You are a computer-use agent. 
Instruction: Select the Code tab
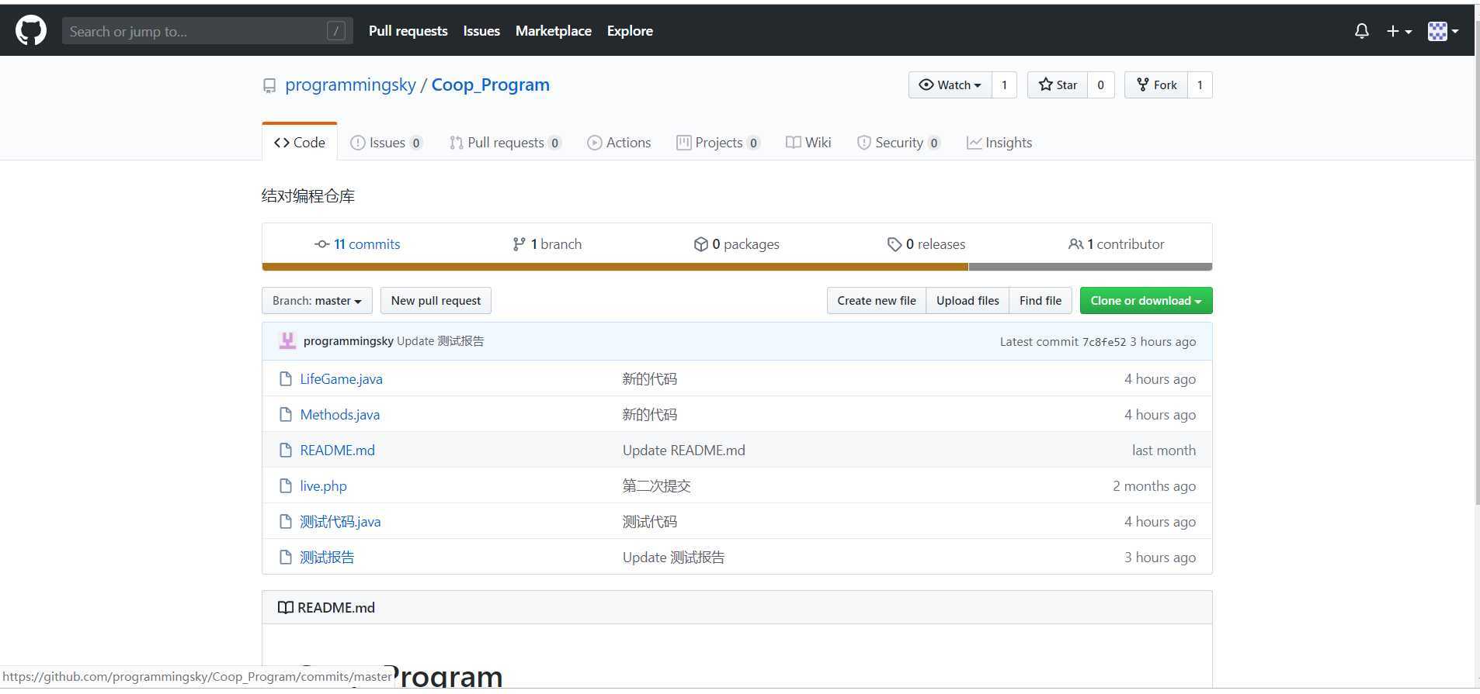[300, 143]
